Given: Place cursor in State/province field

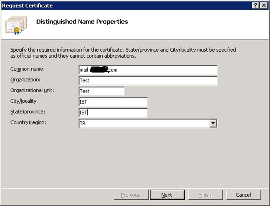Looking at the screenshot, I should coord(113,113).
